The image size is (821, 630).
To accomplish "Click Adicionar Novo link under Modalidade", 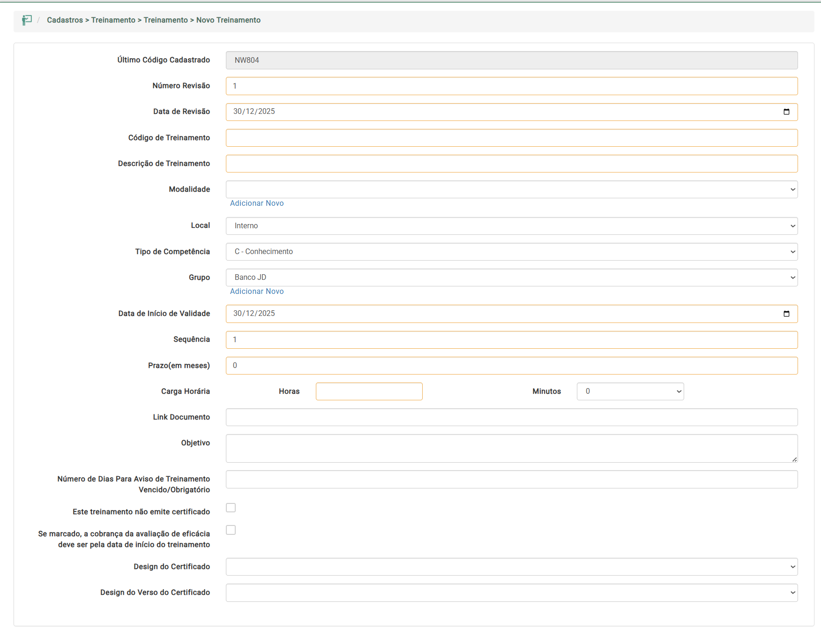I will (x=257, y=203).
